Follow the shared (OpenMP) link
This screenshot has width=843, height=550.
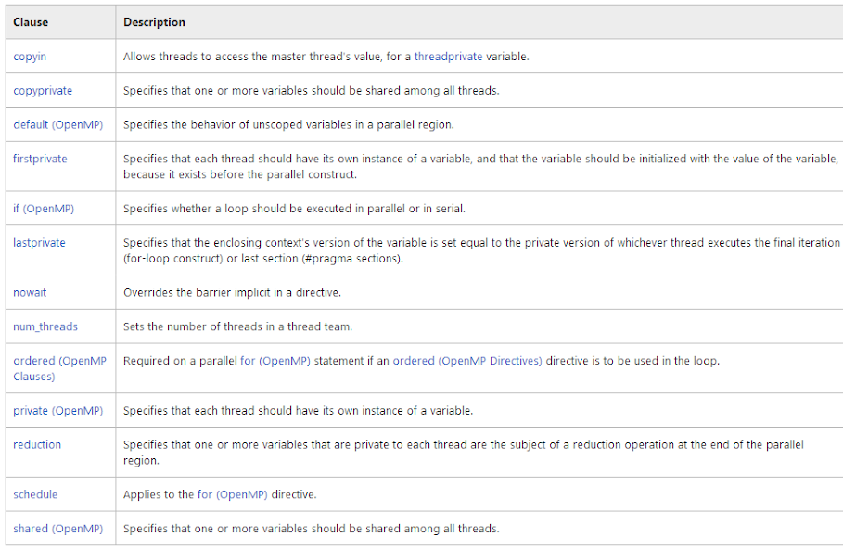[x=58, y=529]
